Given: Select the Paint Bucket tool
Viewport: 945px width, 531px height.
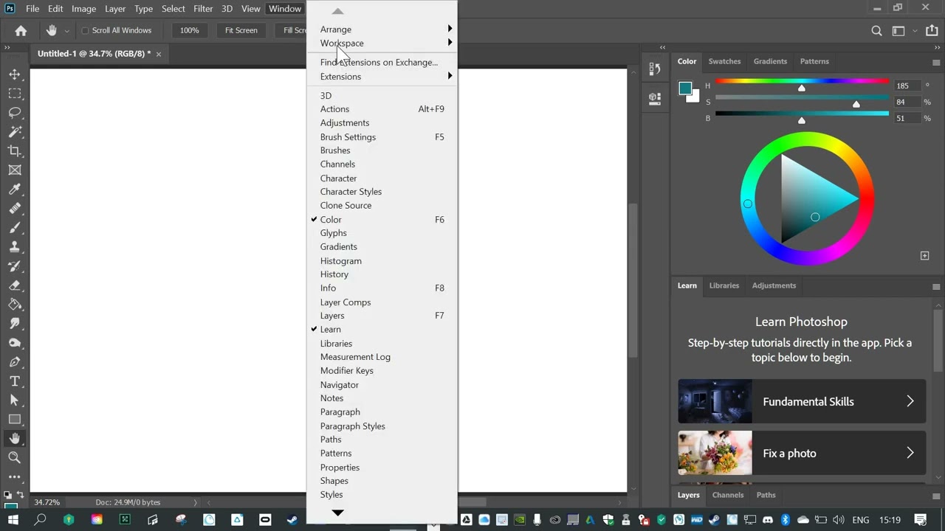Looking at the screenshot, I should pyautogui.click(x=15, y=305).
